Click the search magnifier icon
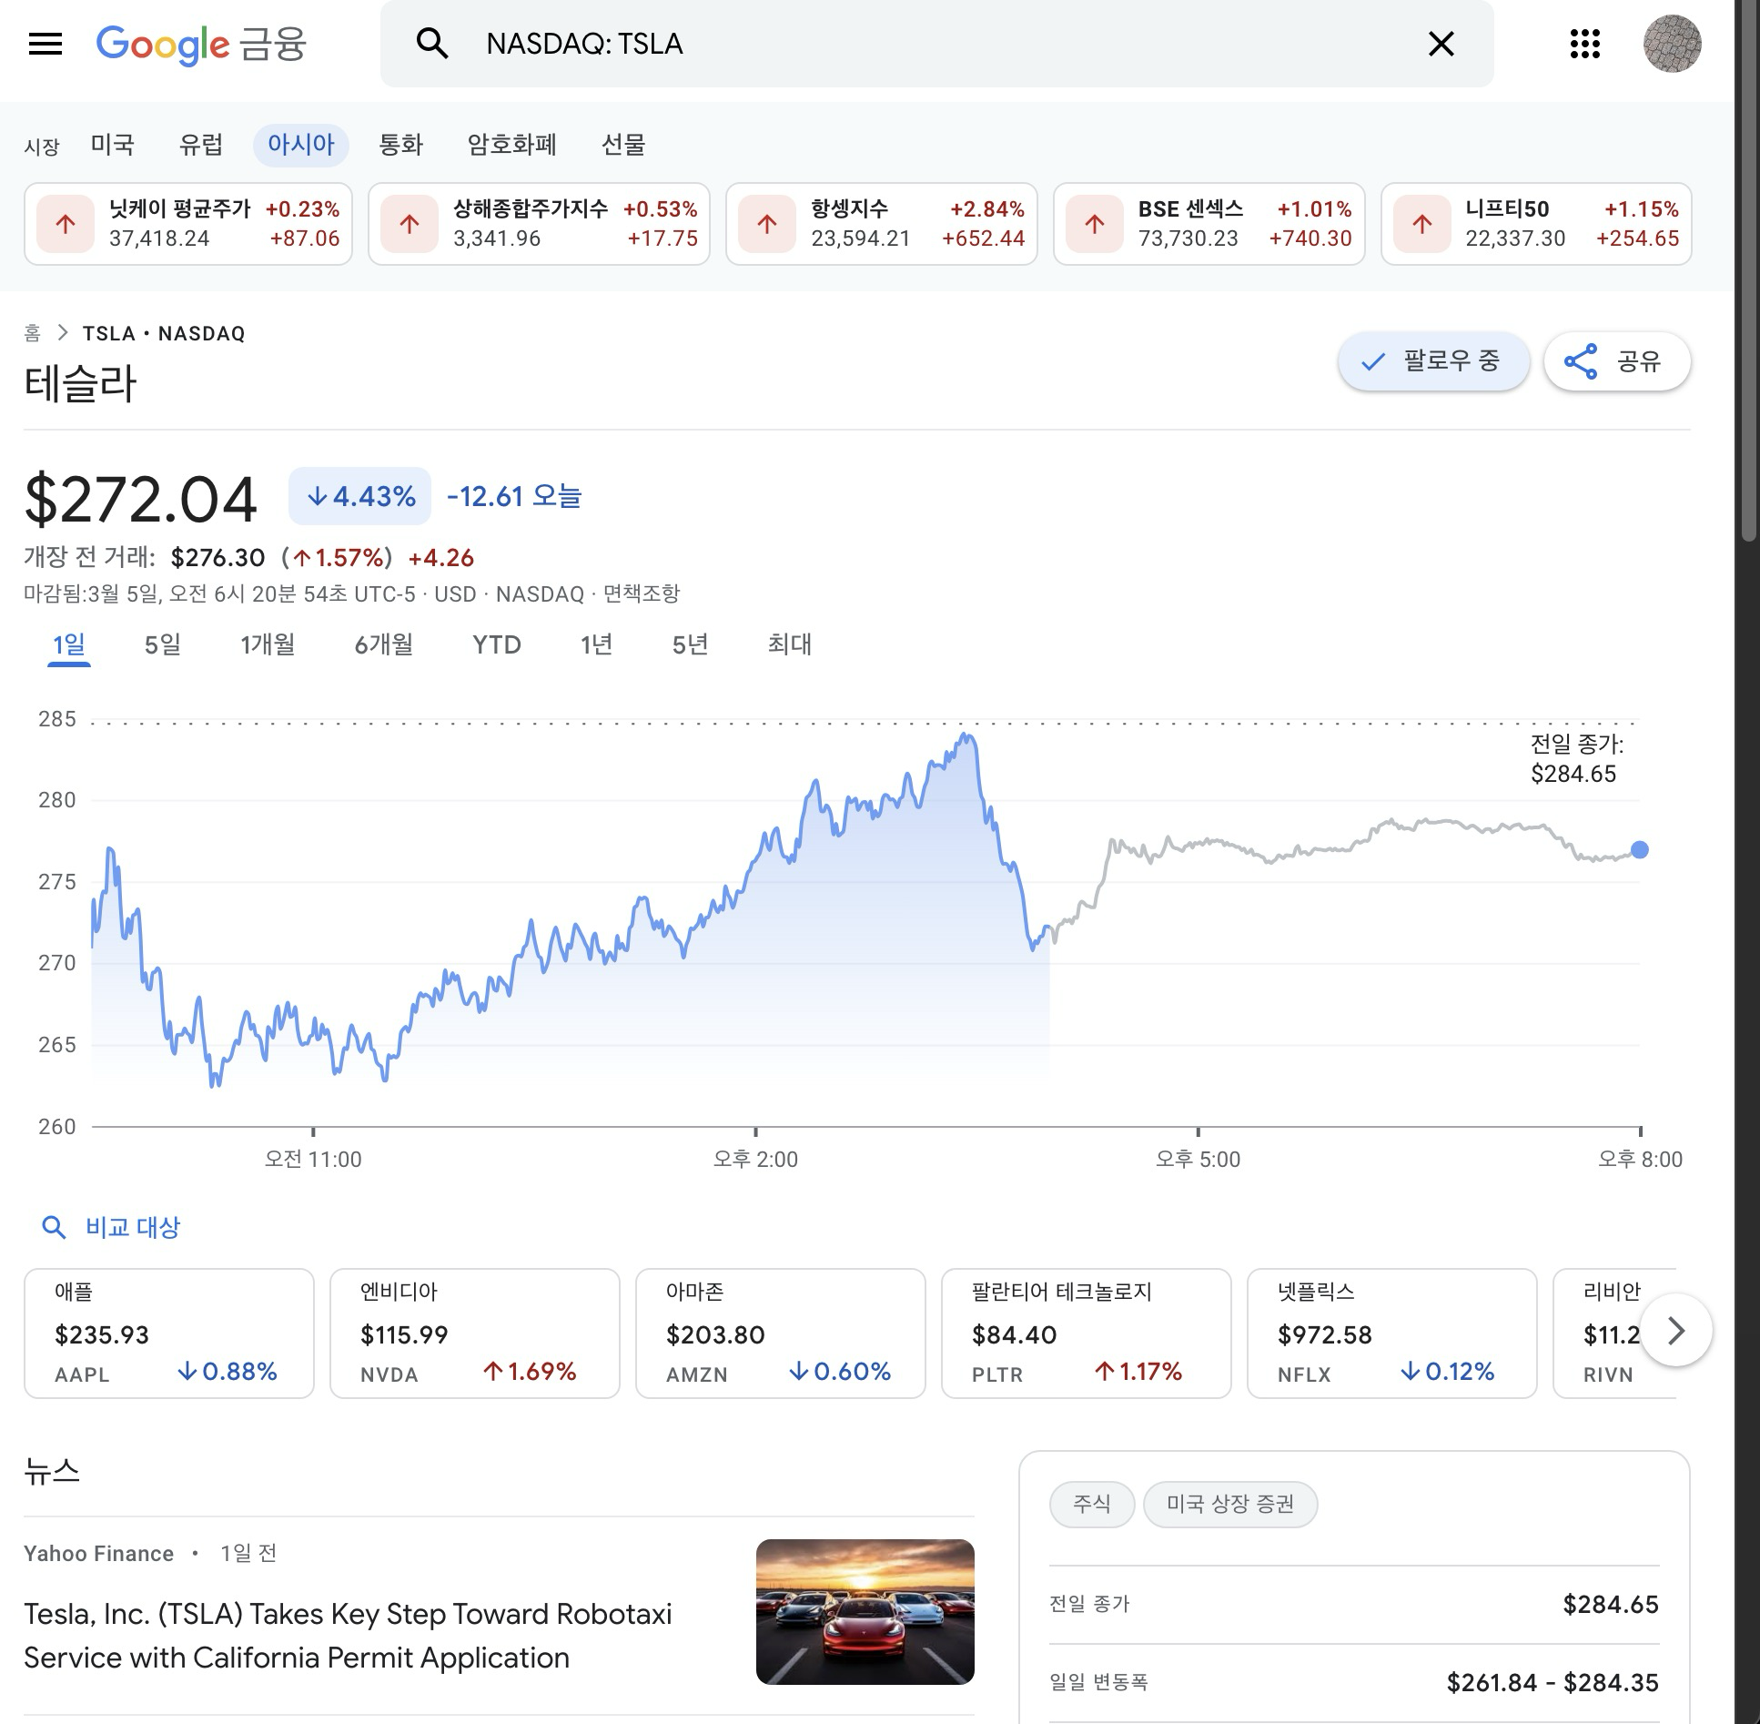Image resolution: width=1760 pixels, height=1724 pixels. pos(432,44)
